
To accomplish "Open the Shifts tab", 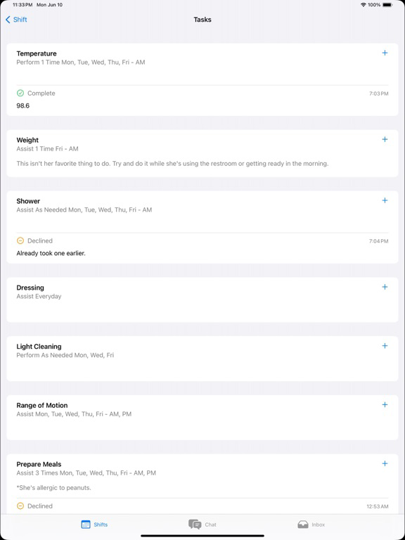I will pos(94,525).
